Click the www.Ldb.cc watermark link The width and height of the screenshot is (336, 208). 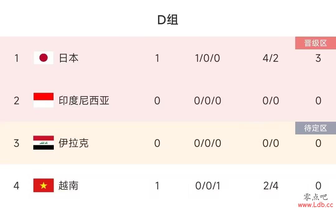coord(316,205)
